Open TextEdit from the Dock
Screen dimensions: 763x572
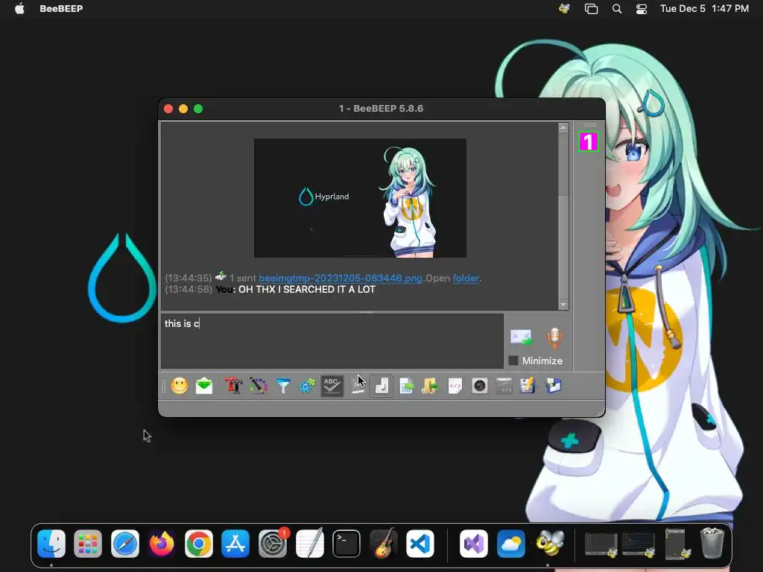(309, 543)
